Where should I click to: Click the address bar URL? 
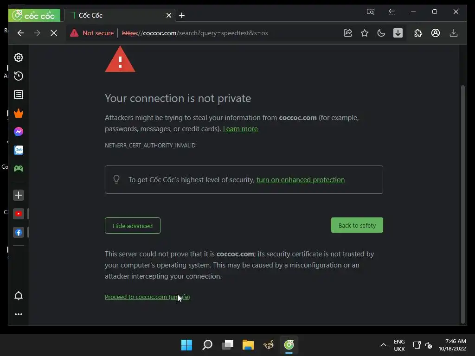click(x=195, y=33)
